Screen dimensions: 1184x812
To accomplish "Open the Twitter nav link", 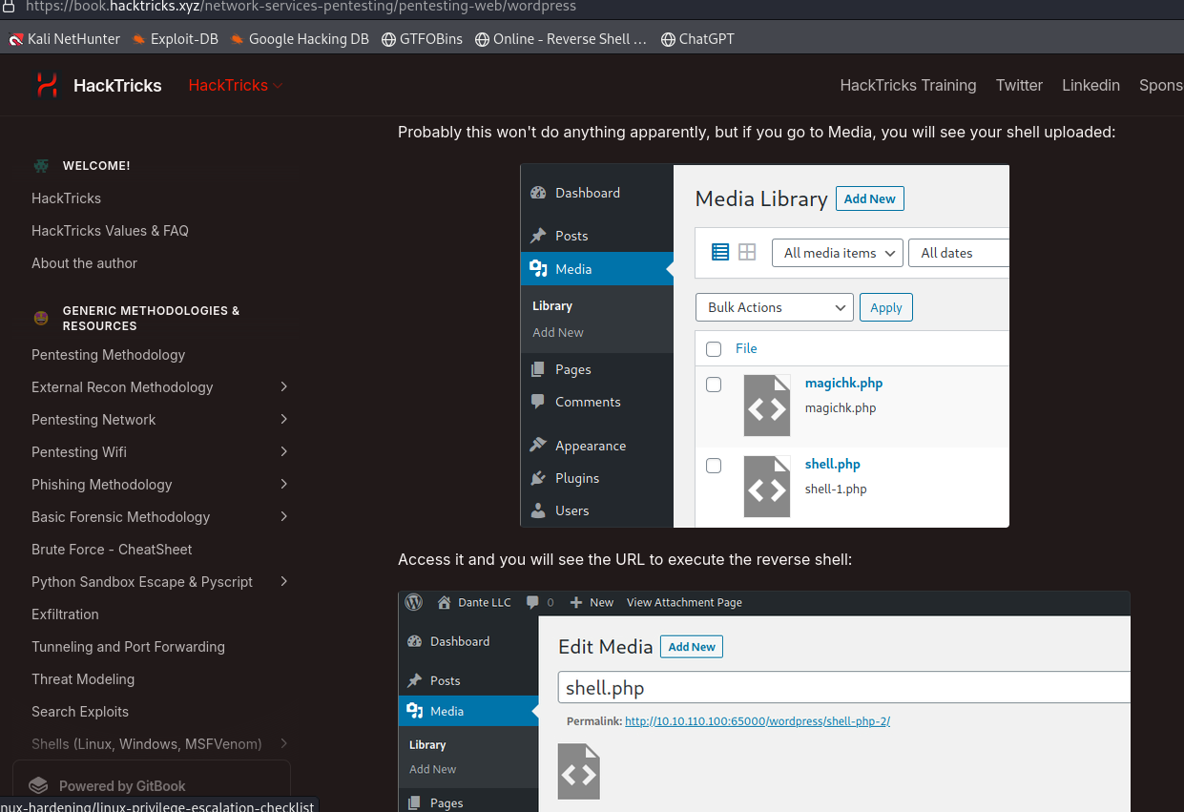I will [x=1019, y=85].
